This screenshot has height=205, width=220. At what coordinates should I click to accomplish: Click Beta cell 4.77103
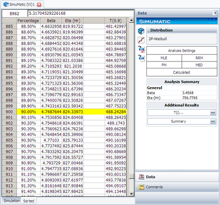pos(51,140)
